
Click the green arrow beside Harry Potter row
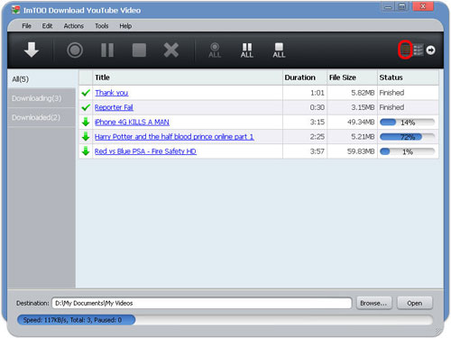pos(86,137)
